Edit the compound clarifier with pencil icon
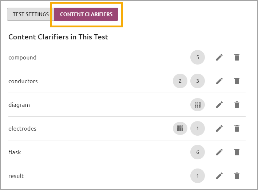The width and height of the screenshot is (258, 190). pos(219,57)
